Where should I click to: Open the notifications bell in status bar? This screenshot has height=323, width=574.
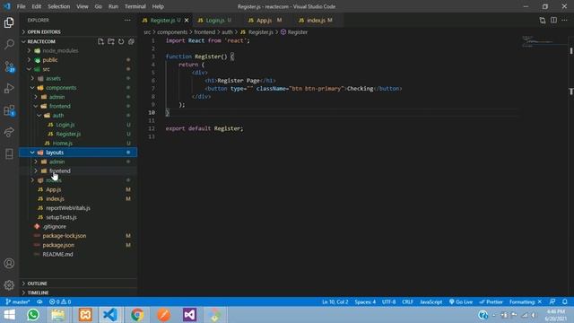tap(565, 301)
